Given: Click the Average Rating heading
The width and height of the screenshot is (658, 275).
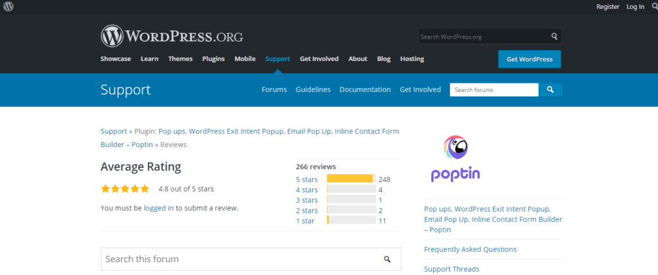Looking at the screenshot, I should [x=141, y=167].
